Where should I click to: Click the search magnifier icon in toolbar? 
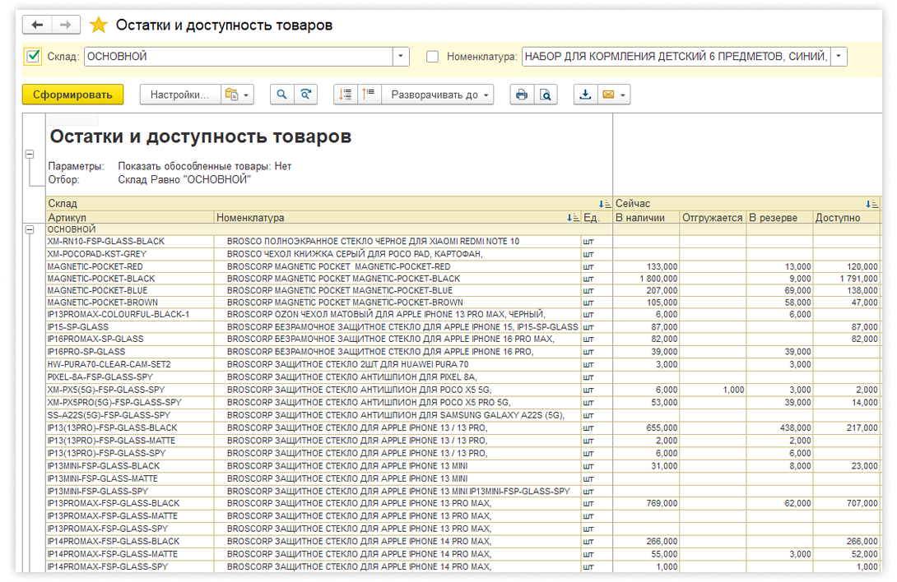(281, 95)
